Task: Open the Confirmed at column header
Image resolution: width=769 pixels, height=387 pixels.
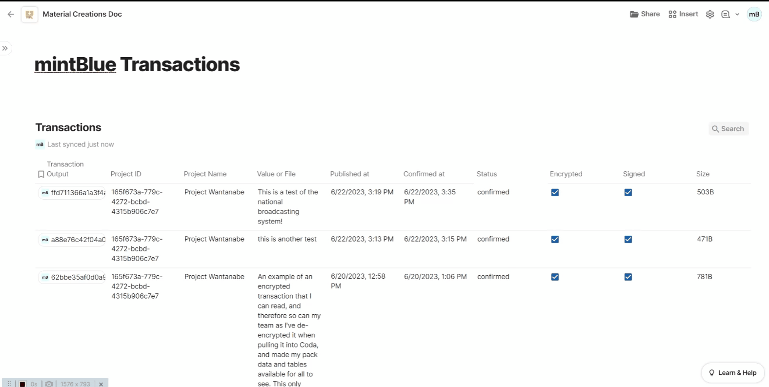Action: coord(424,174)
